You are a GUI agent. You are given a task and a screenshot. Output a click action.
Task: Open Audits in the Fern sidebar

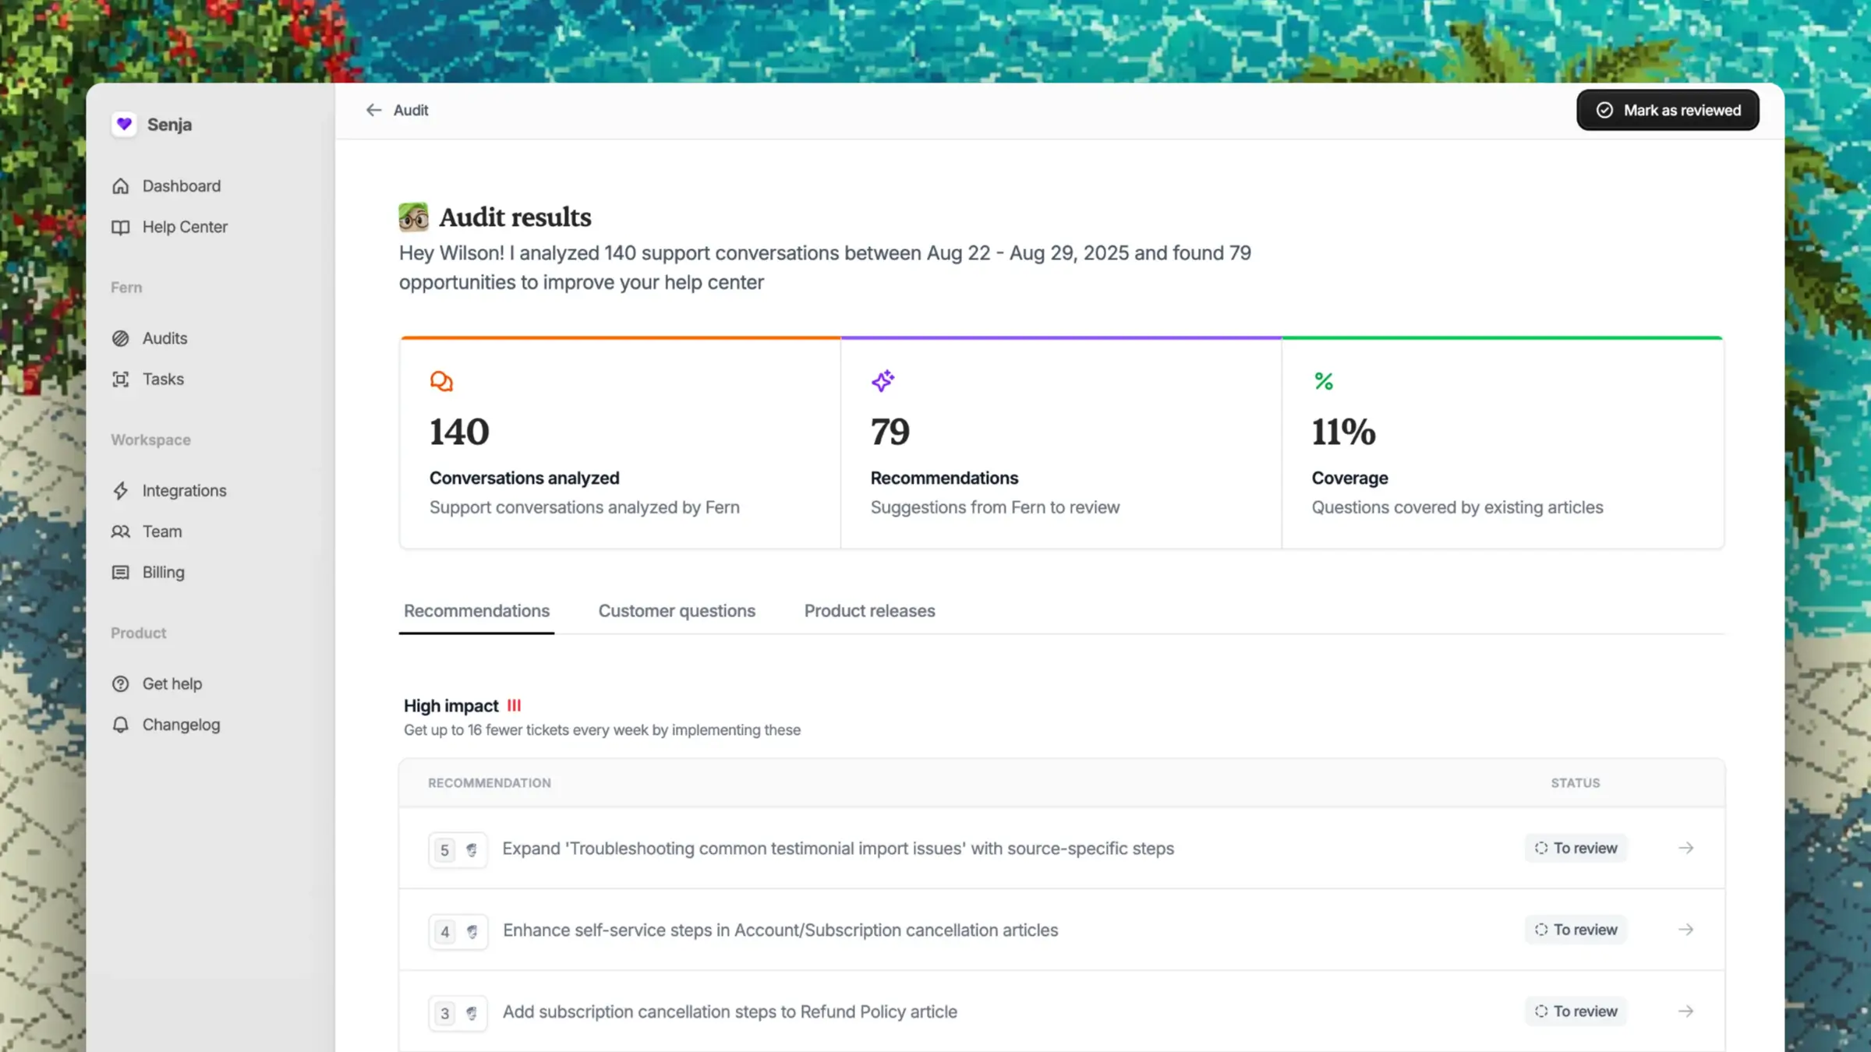point(164,337)
